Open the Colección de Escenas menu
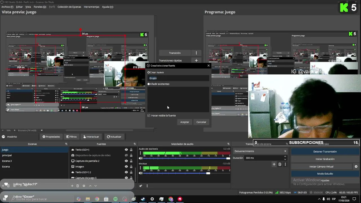 point(69,7)
